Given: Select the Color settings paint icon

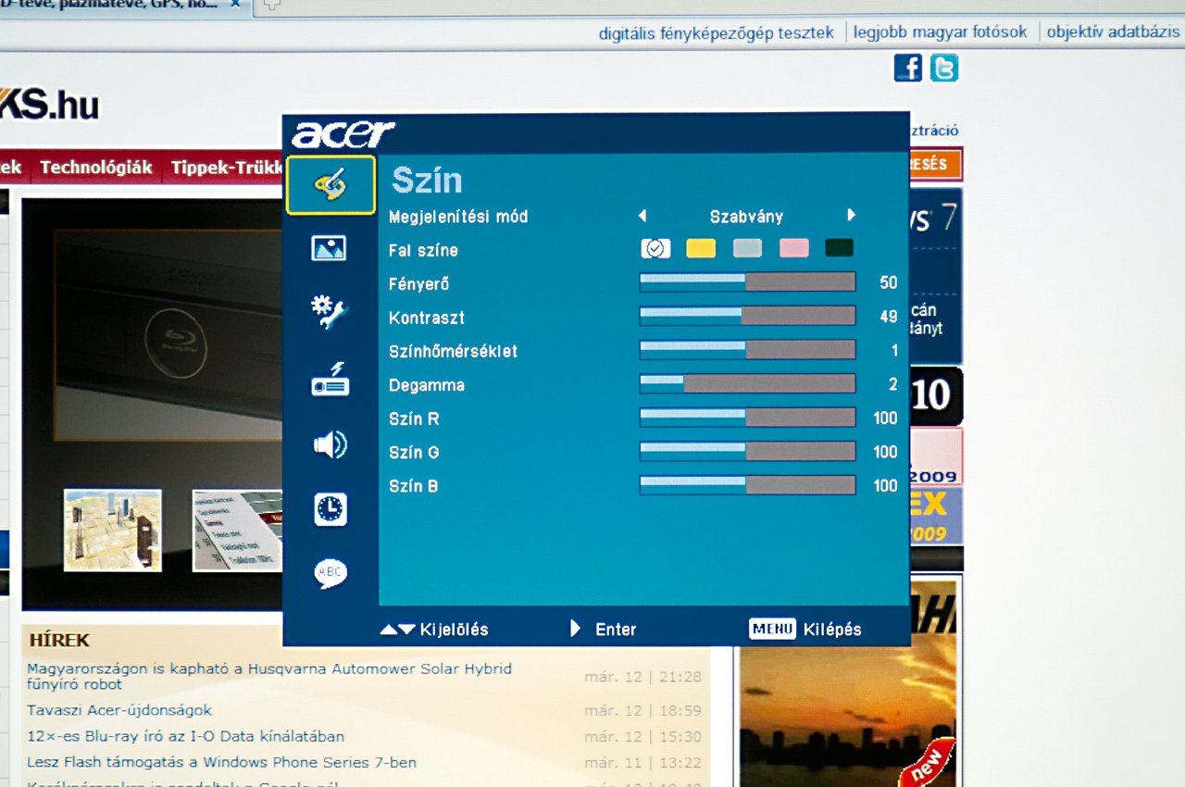Looking at the screenshot, I should [331, 185].
